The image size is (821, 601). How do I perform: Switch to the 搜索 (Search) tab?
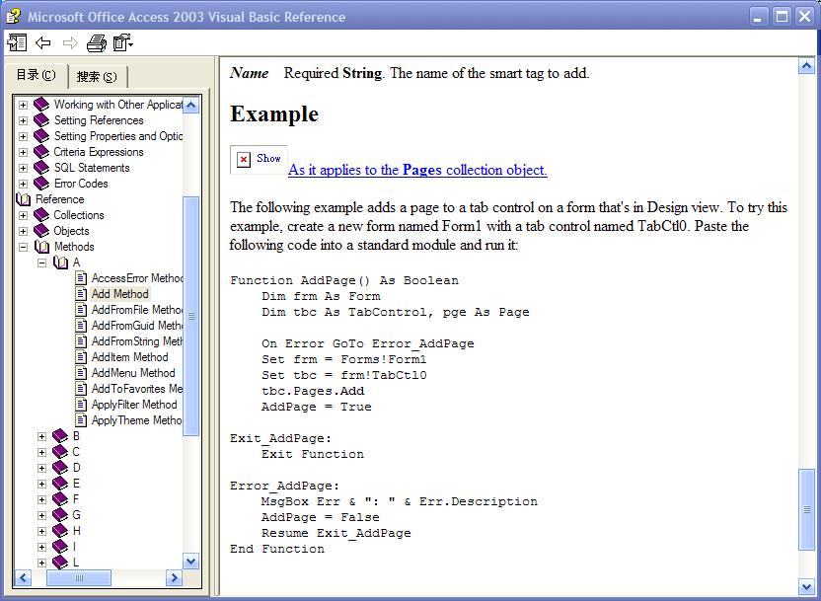(98, 77)
